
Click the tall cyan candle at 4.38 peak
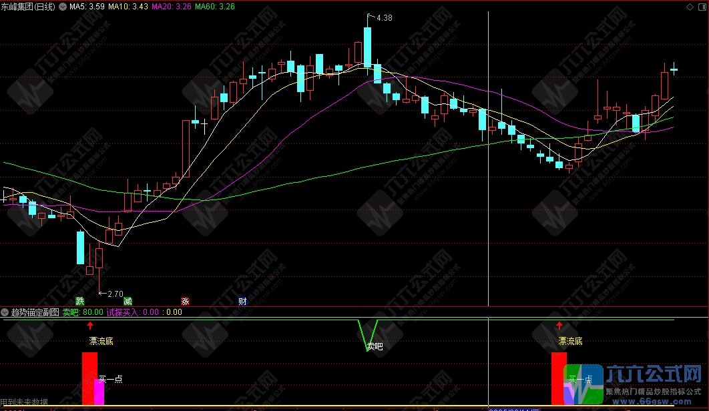(367, 47)
